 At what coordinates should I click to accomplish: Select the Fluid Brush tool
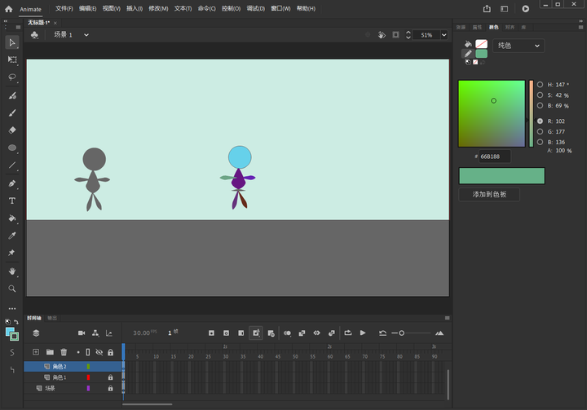(12, 95)
